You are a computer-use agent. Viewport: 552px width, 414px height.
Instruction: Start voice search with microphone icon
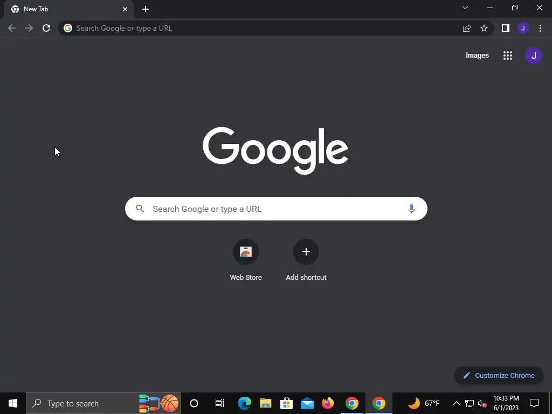411,209
